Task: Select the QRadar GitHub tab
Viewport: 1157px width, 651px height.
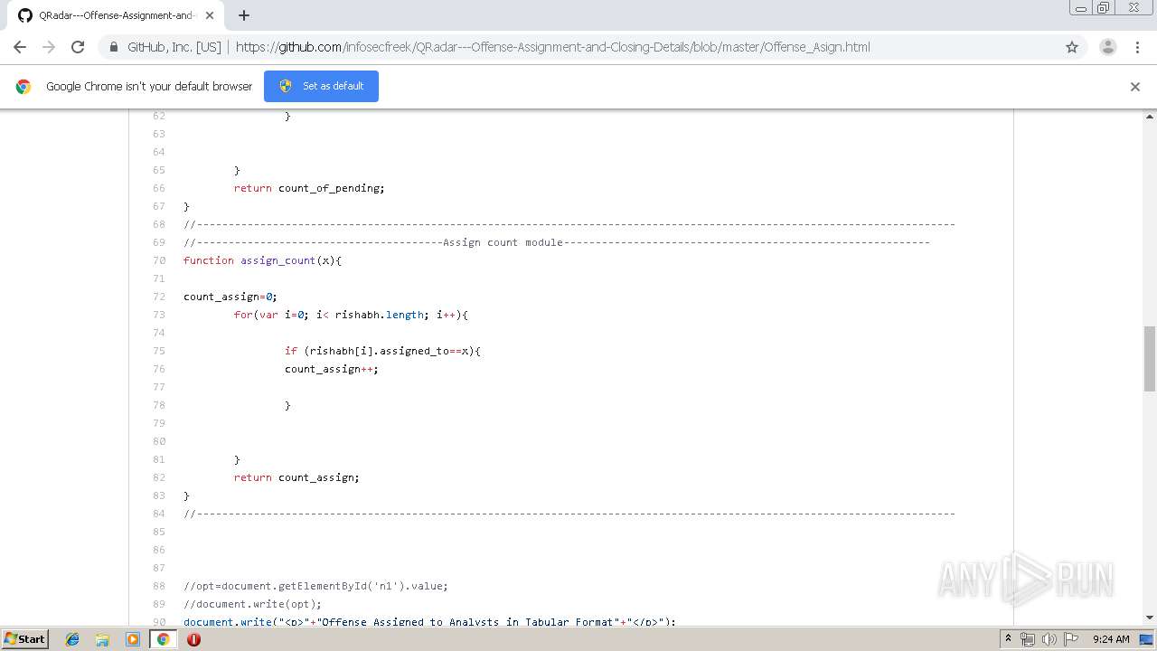Action: point(116,15)
